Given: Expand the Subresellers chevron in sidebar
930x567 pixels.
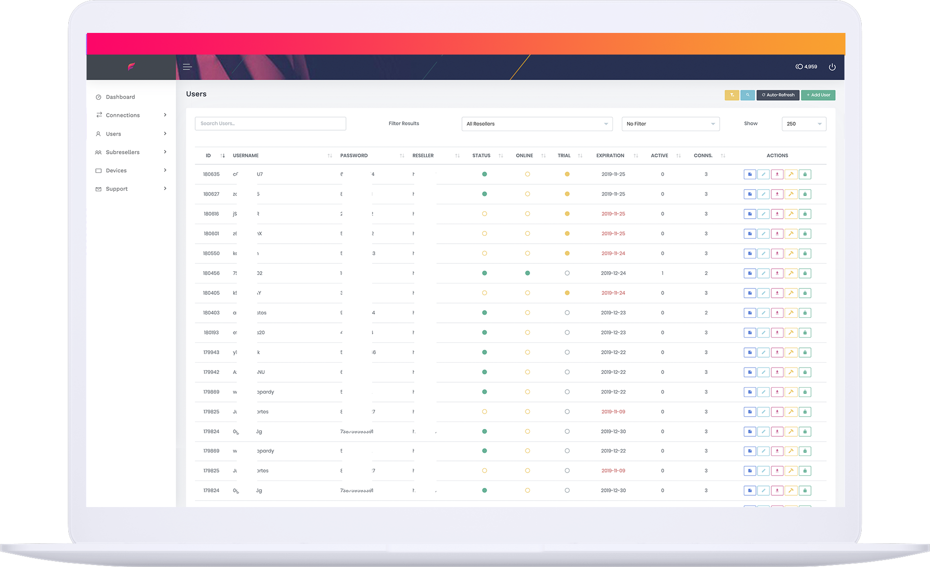Looking at the screenshot, I should tap(165, 152).
